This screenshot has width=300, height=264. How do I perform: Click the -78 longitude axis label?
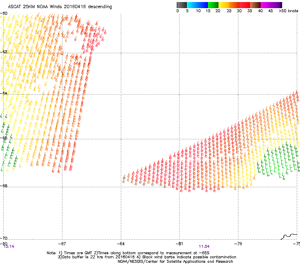(238, 244)
